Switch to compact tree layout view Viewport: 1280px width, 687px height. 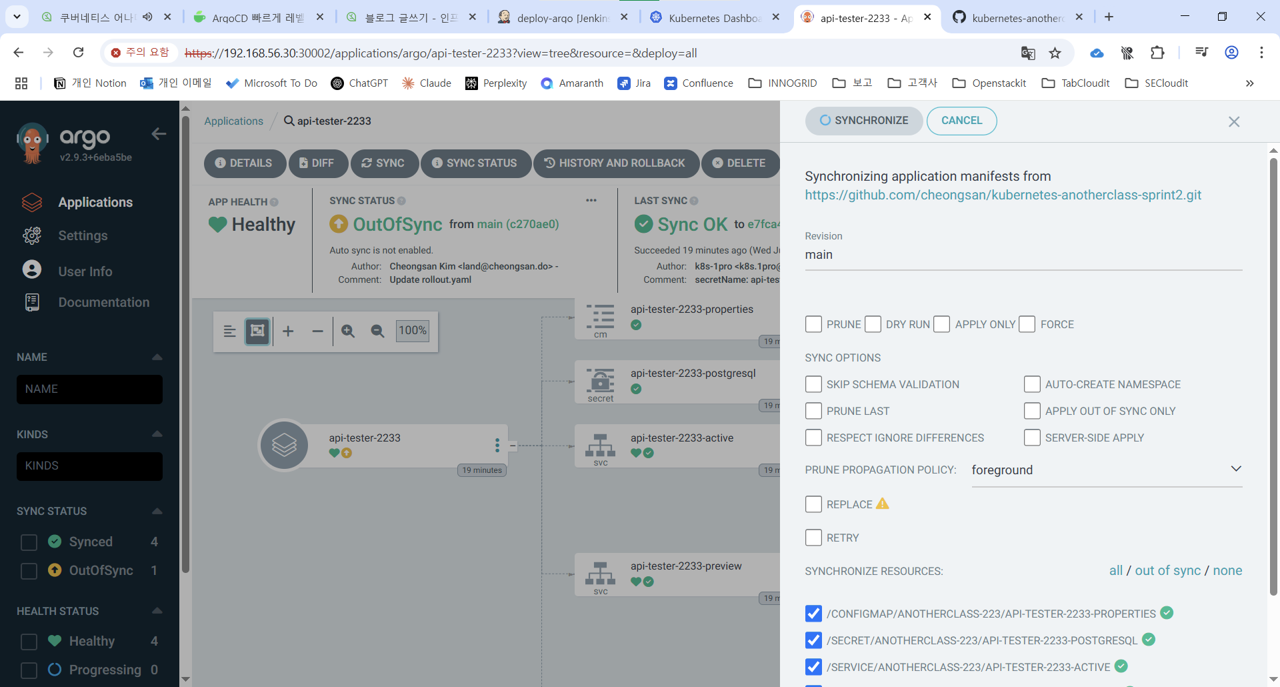[229, 331]
